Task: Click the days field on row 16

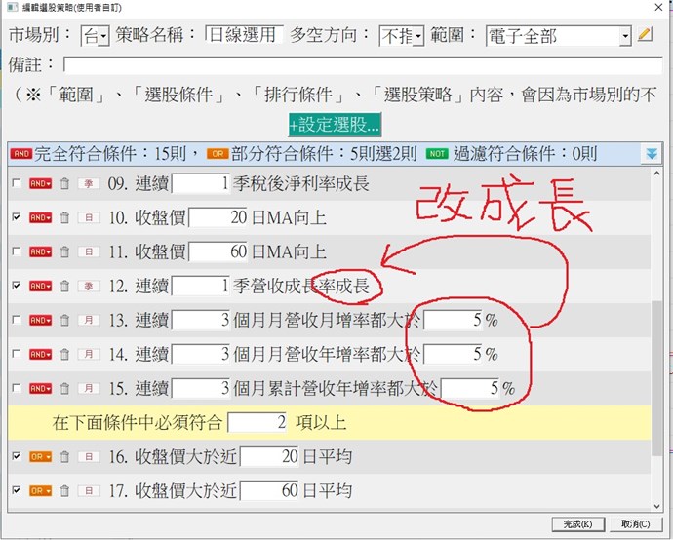Action: point(269,457)
